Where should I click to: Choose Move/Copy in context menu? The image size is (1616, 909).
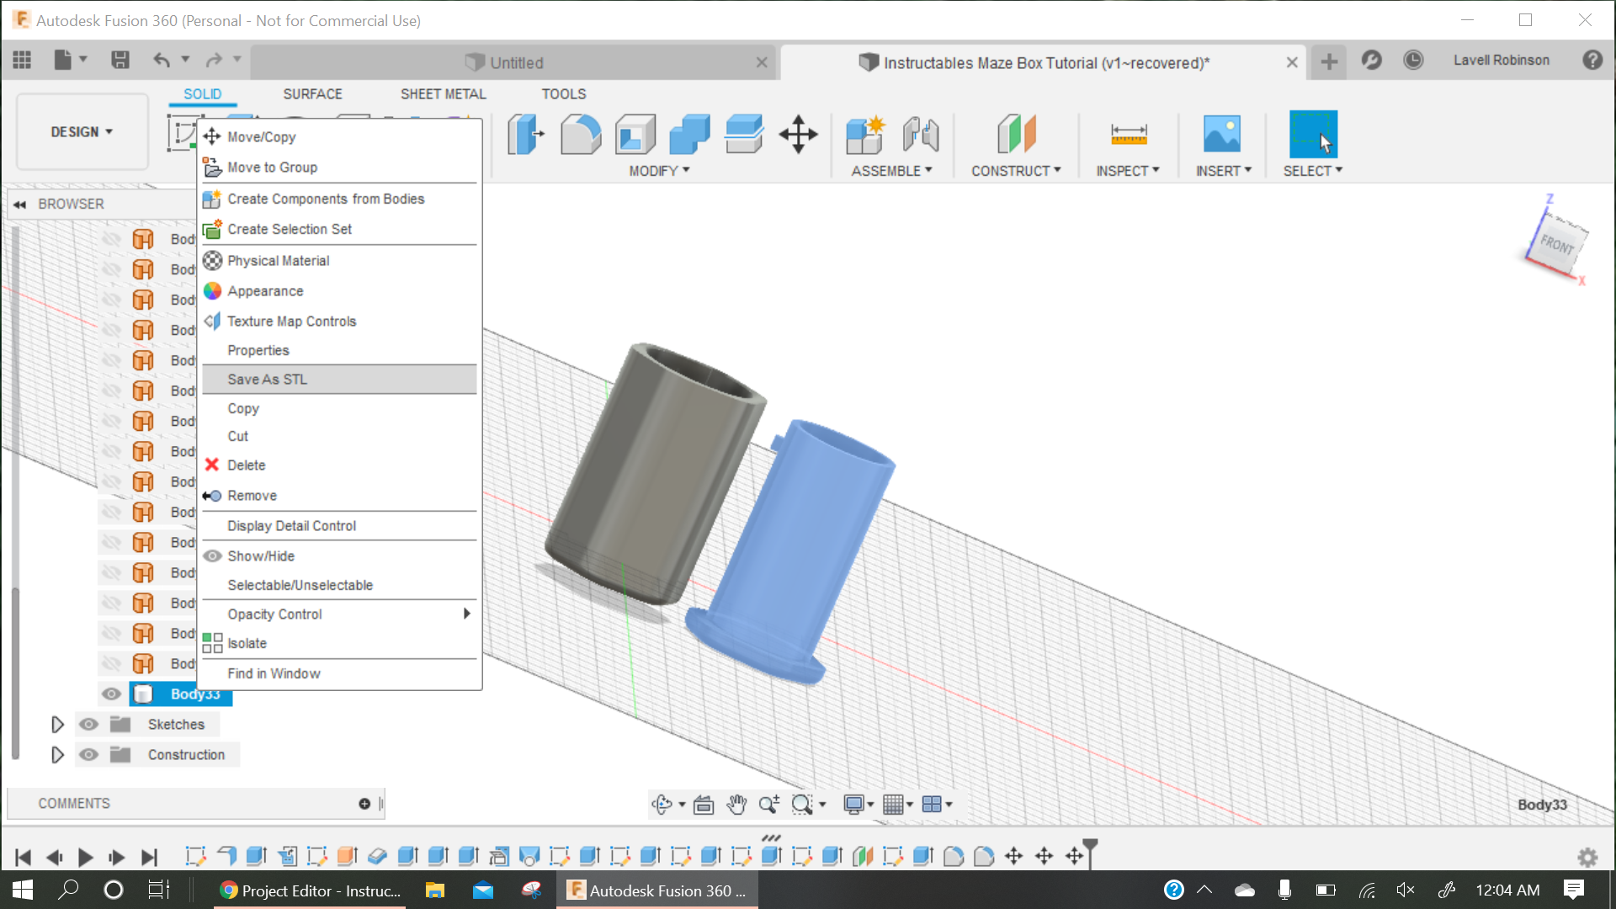[339, 137]
